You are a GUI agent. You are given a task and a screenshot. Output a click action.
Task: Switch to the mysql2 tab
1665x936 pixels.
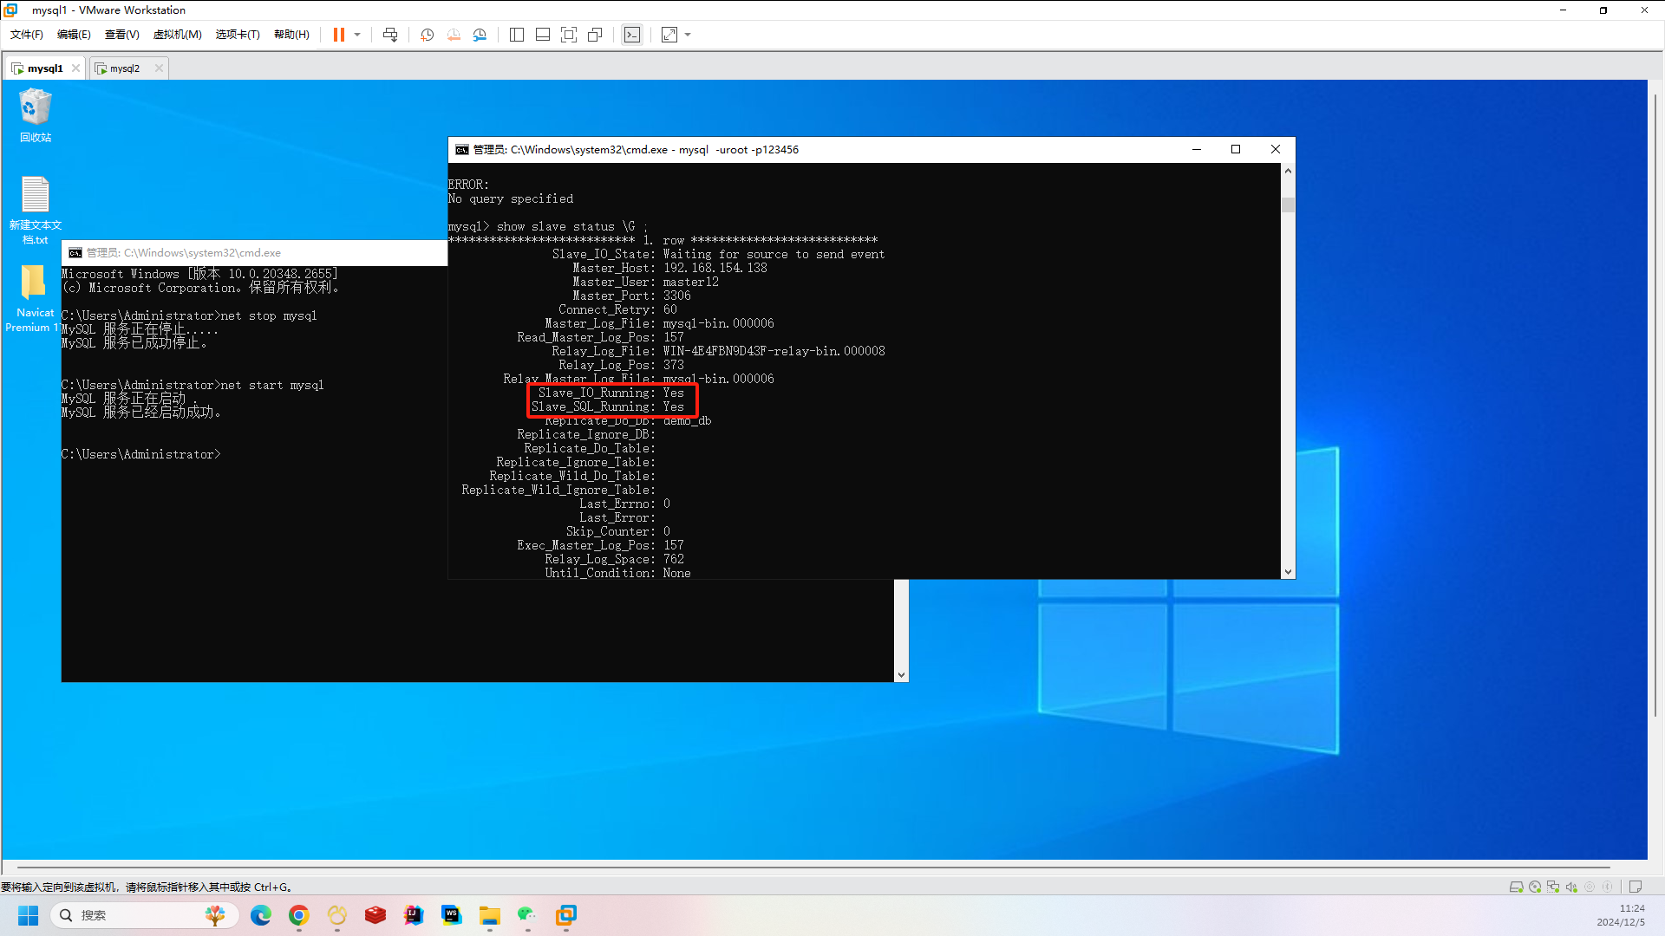point(125,68)
